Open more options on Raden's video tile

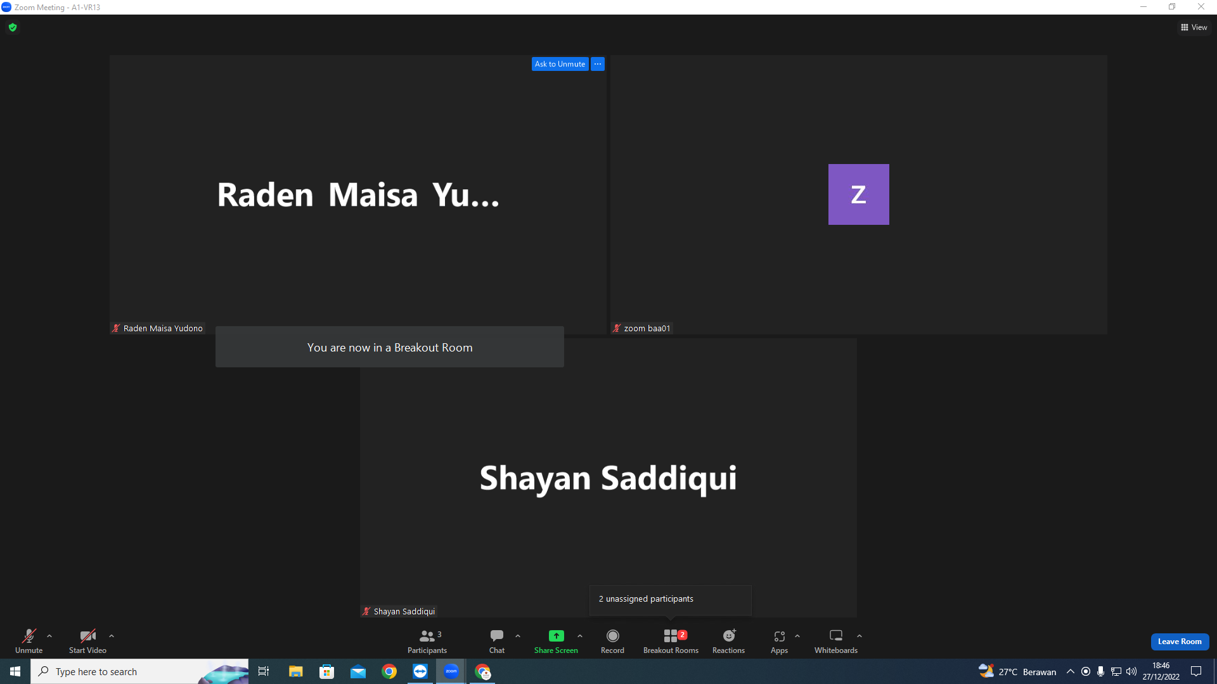tap(598, 64)
